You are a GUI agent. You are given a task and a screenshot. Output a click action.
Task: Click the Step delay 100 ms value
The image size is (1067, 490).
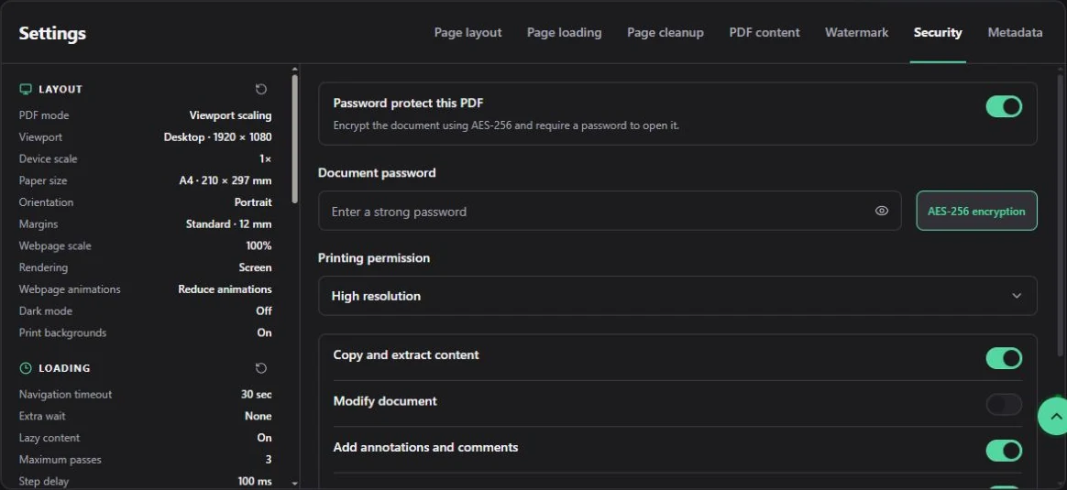pos(255,481)
